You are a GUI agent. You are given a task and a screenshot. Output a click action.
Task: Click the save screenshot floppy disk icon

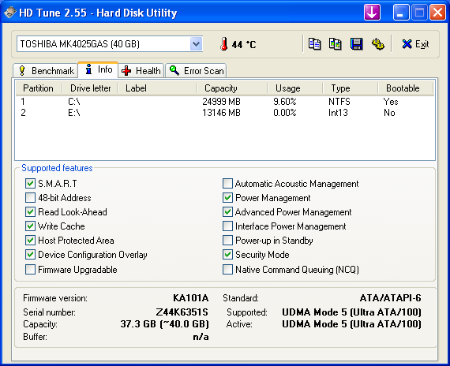coord(356,44)
